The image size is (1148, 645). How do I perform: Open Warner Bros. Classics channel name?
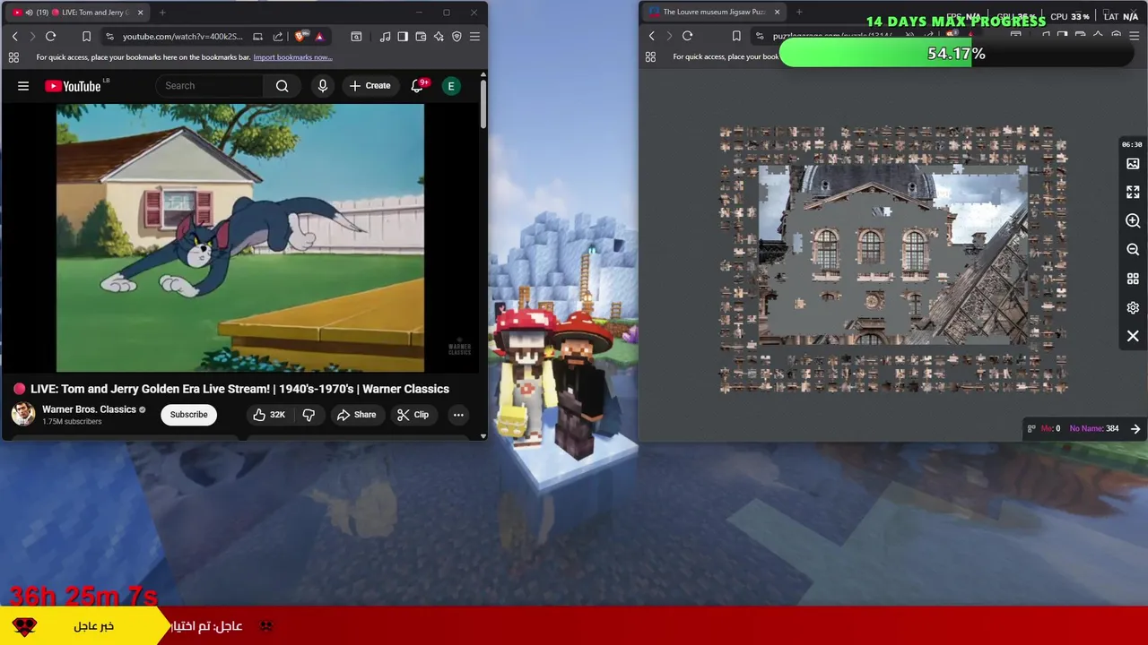tap(89, 409)
